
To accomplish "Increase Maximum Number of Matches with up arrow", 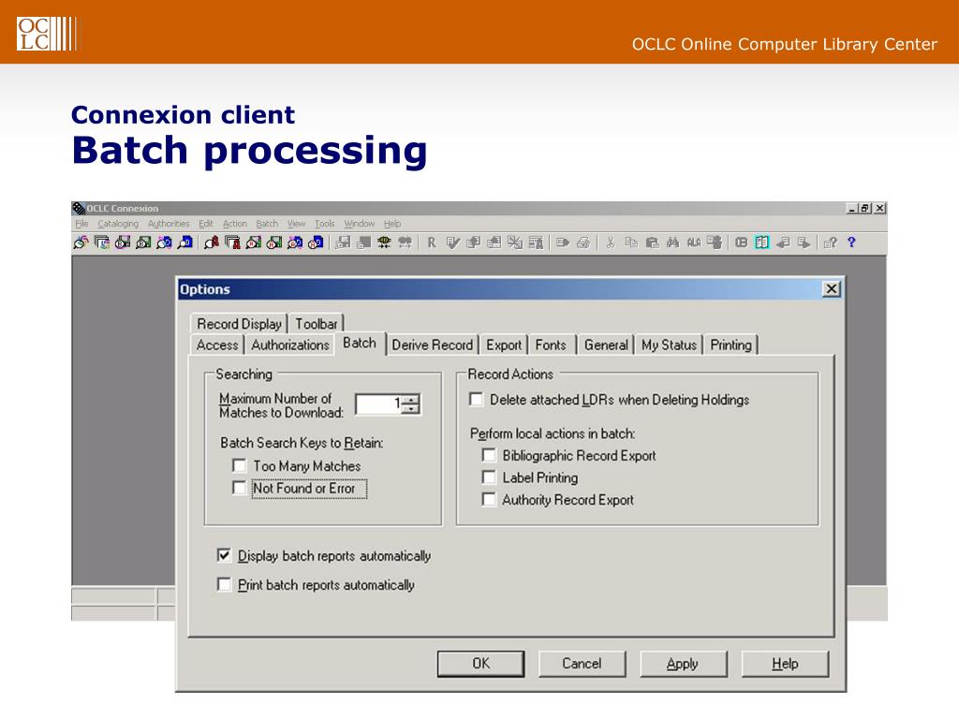I will tap(412, 399).
